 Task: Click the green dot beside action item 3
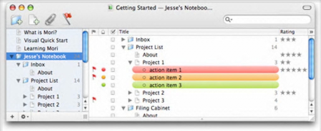coord(104,85)
